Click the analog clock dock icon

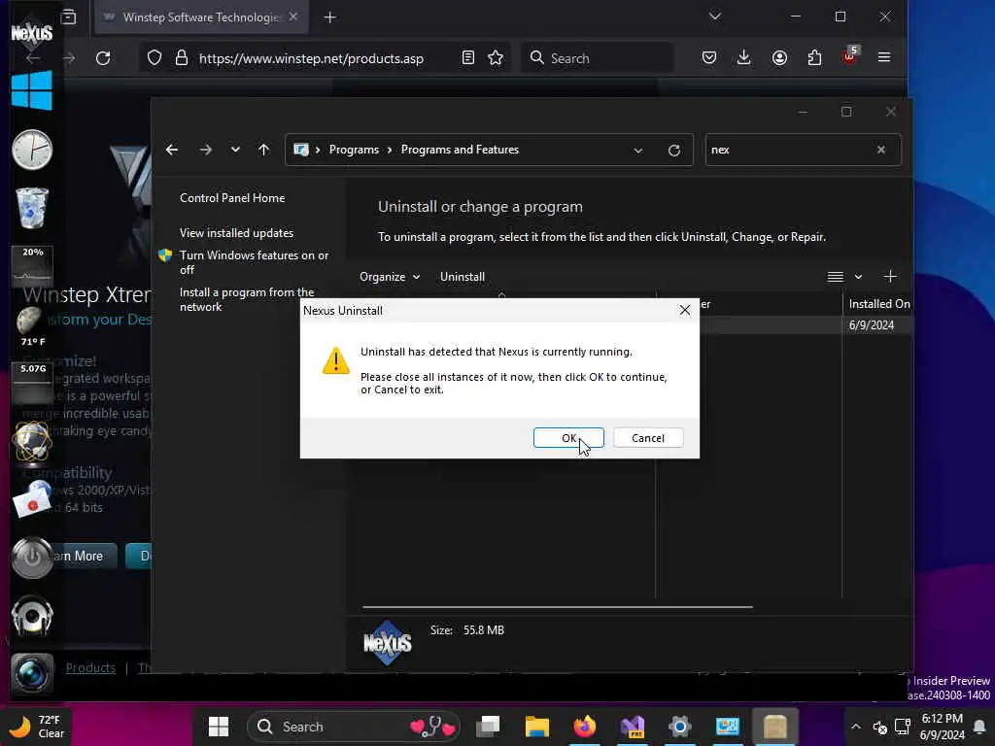coord(32,150)
